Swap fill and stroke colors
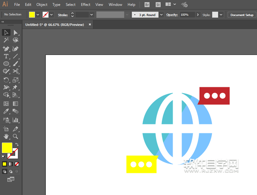The height and width of the screenshot is (195, 257). click(x=17, y=144)
